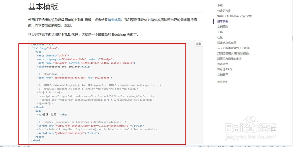
Task: Click code line <html lang="zh-cn">
Action: point(45,48)
